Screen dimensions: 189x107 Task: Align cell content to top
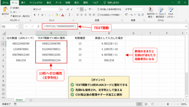(x=78, y=9)
